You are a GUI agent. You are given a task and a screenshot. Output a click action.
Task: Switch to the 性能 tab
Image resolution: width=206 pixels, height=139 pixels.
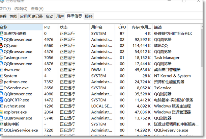13,16
